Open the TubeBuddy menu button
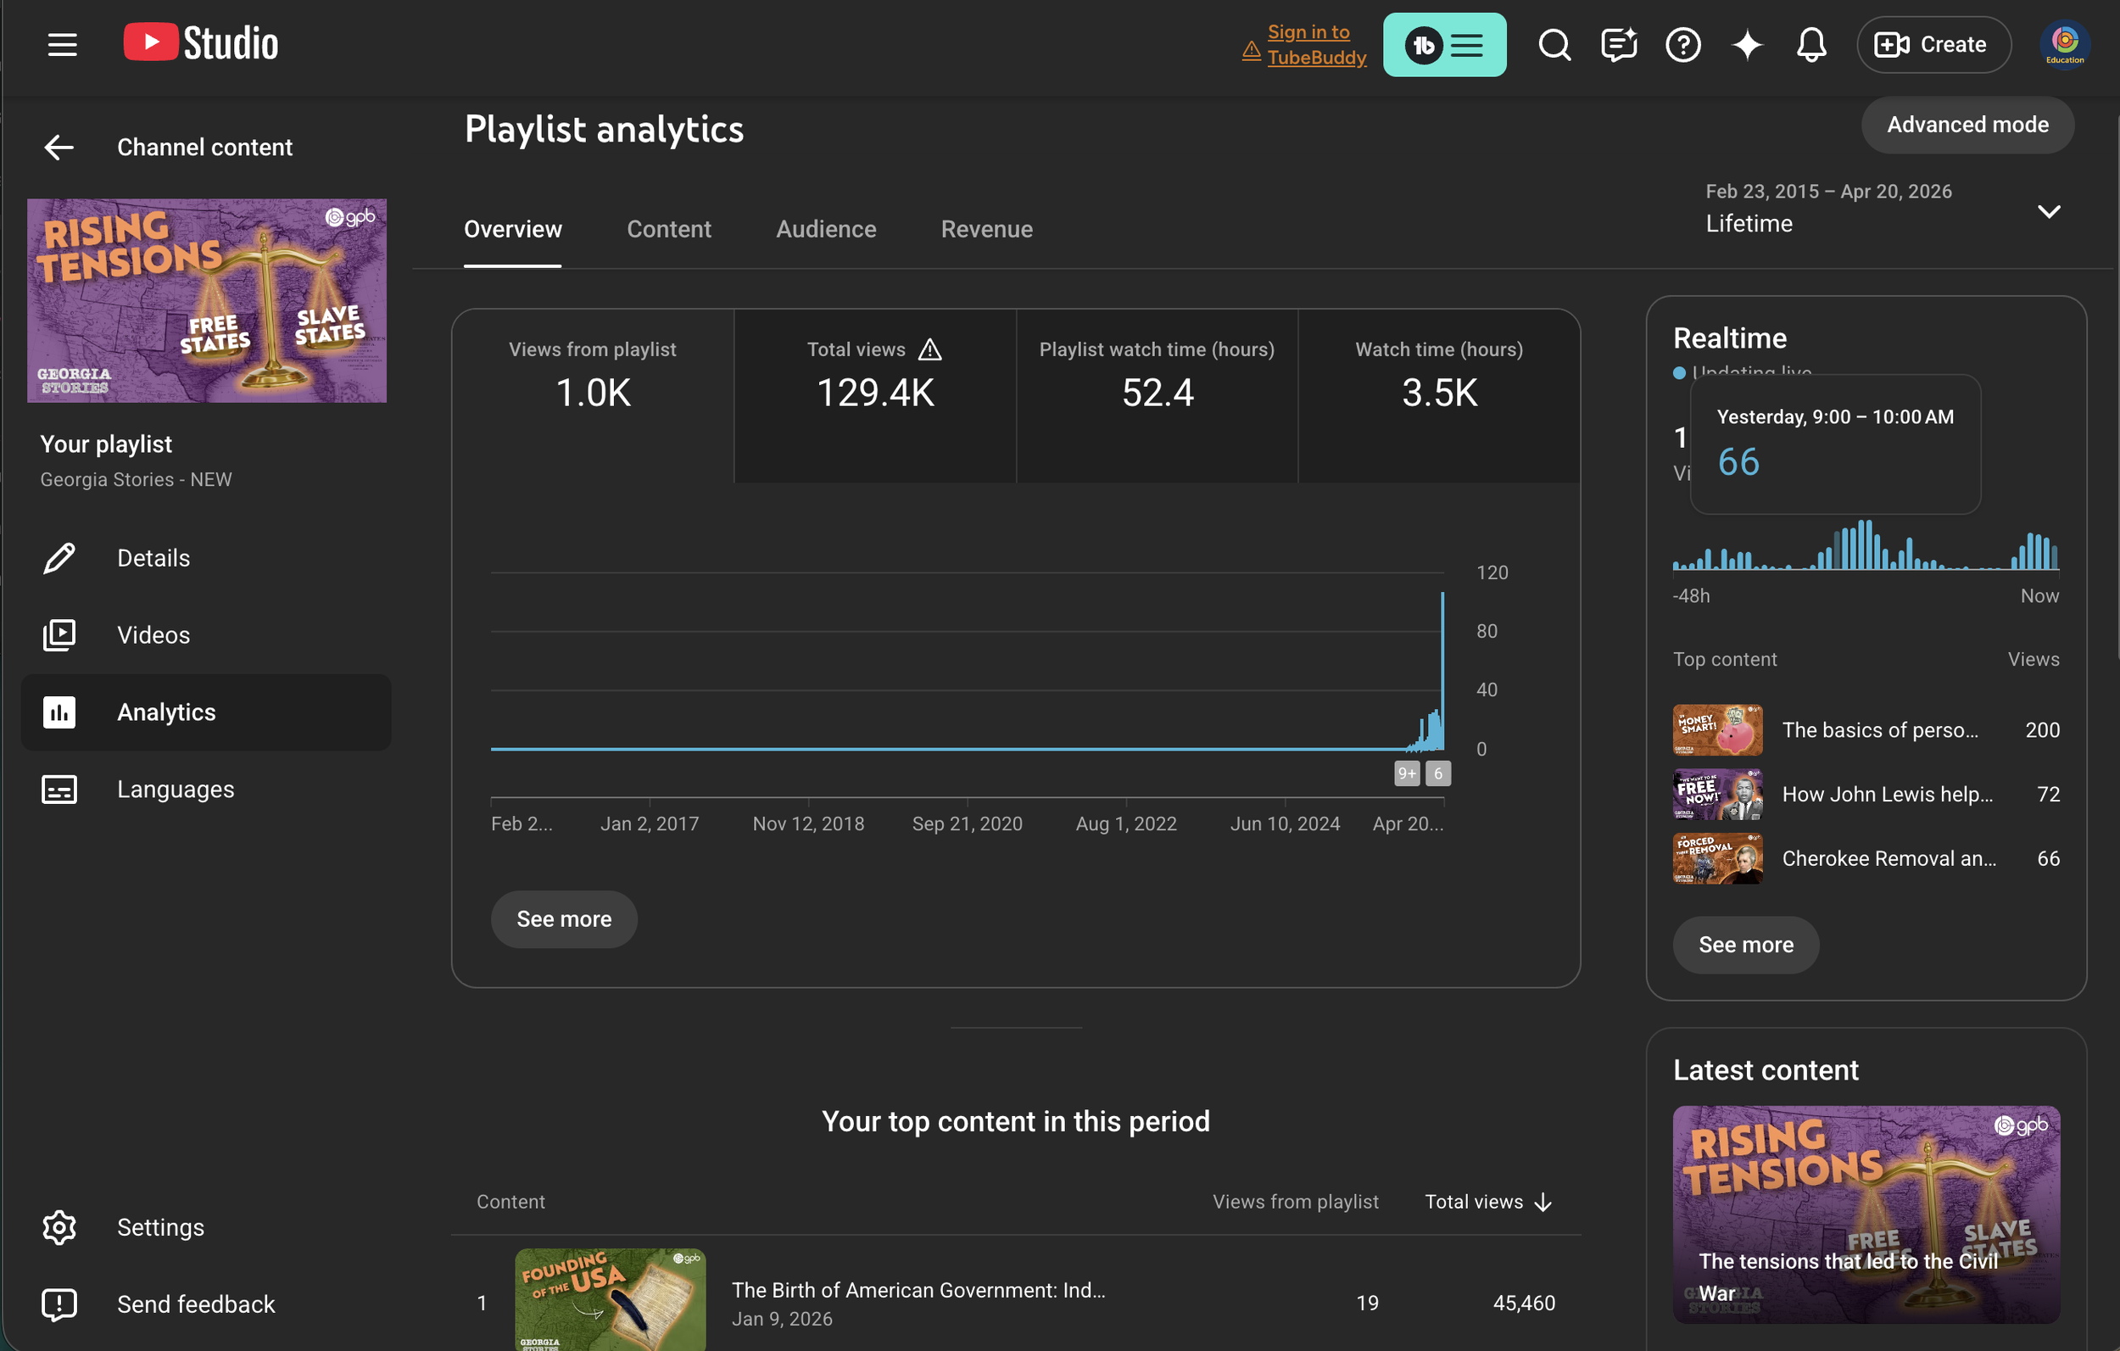 pos(1444,44)
